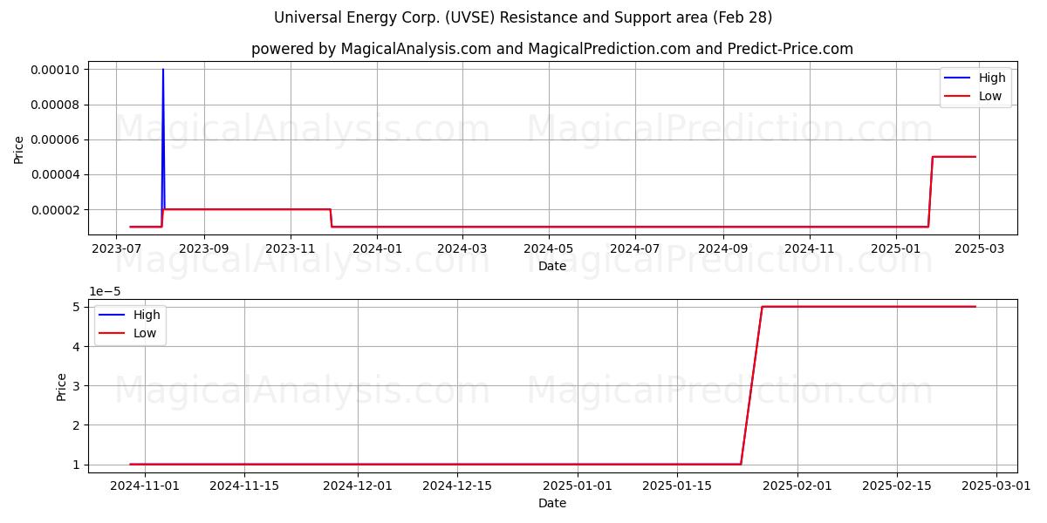
Task: Click the 0.00008 price tick label
Action: (x=54, y=105)
